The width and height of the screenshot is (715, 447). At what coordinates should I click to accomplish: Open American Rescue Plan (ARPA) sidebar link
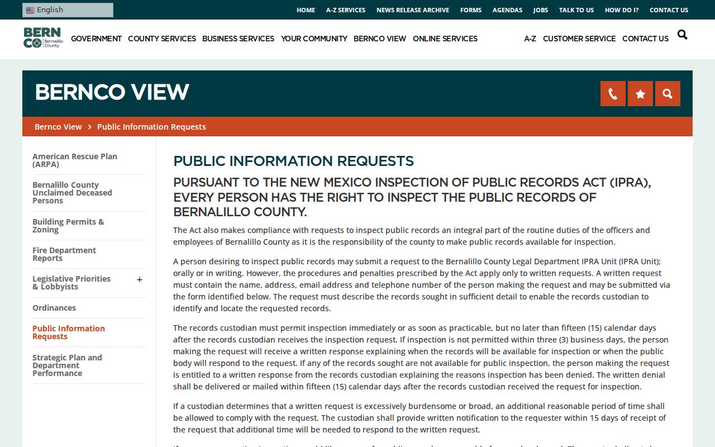click(x=75, y=160)
